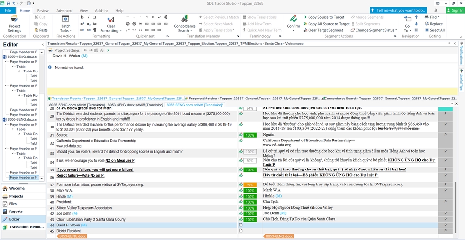Click the Confirm segment icon
Screen dimensions: 465x240
click(x=293, y=21)
